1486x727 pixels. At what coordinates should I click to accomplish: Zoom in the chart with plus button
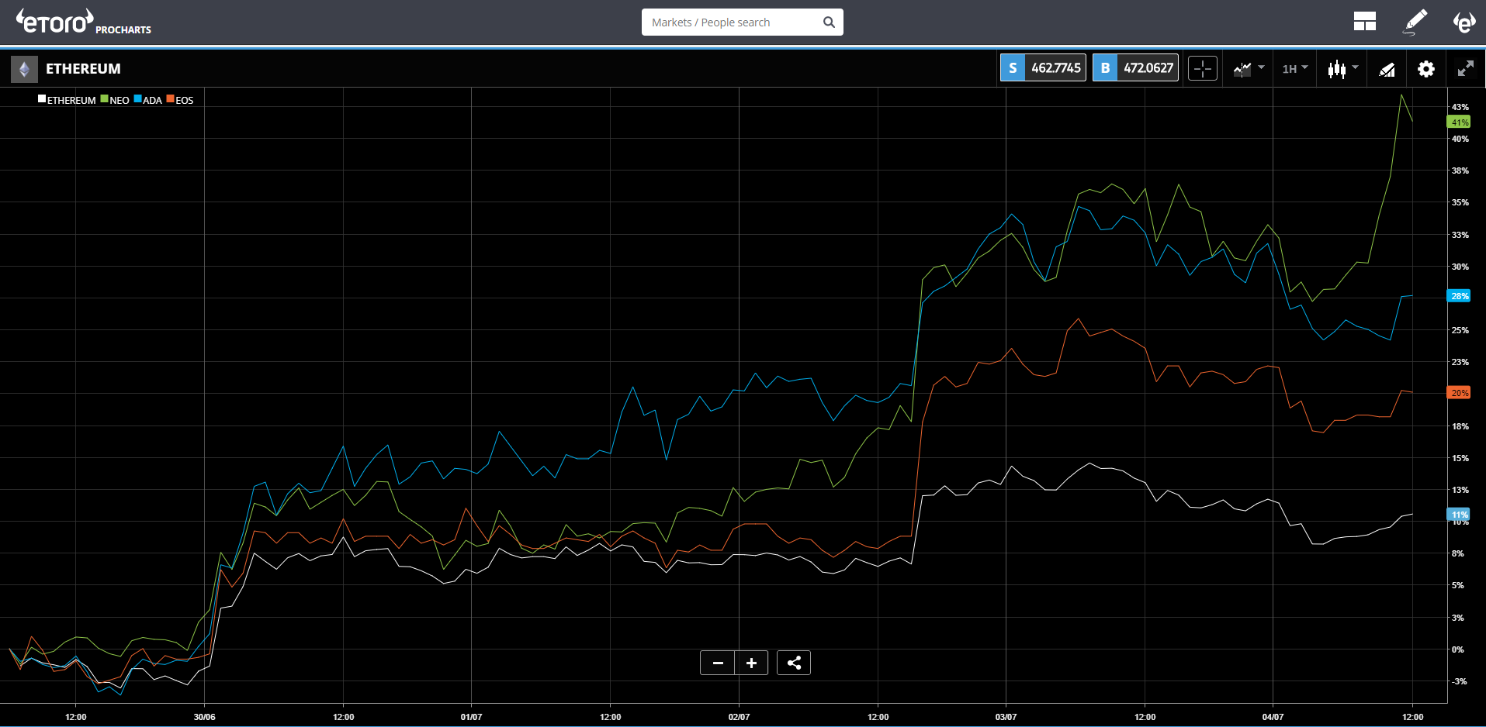click(x=751, y=663)
